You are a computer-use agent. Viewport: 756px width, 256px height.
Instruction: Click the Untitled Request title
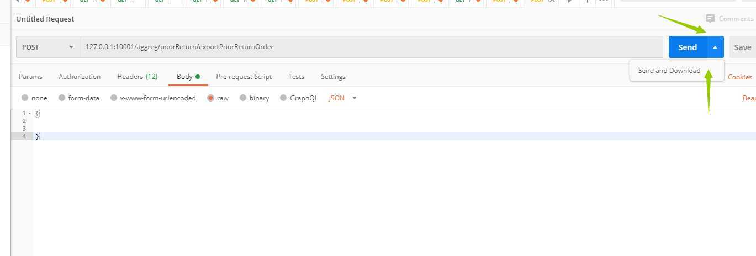pyautogui.click(x=45, y=19)
